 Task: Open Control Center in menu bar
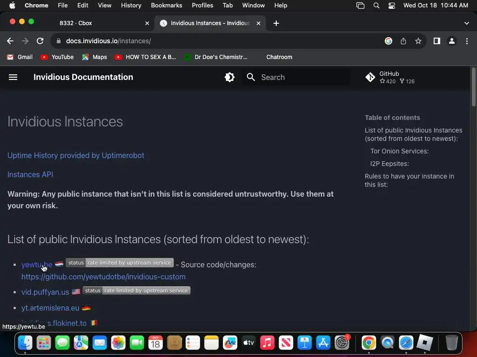(x=391, y=5)
